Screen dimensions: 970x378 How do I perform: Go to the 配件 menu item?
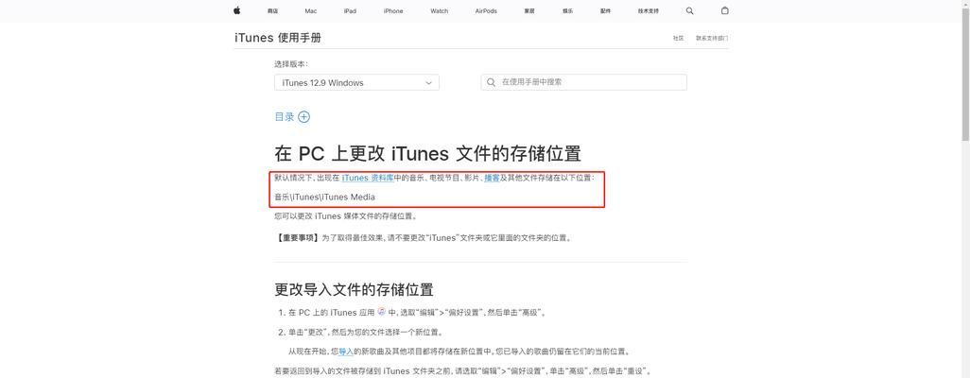606,11
